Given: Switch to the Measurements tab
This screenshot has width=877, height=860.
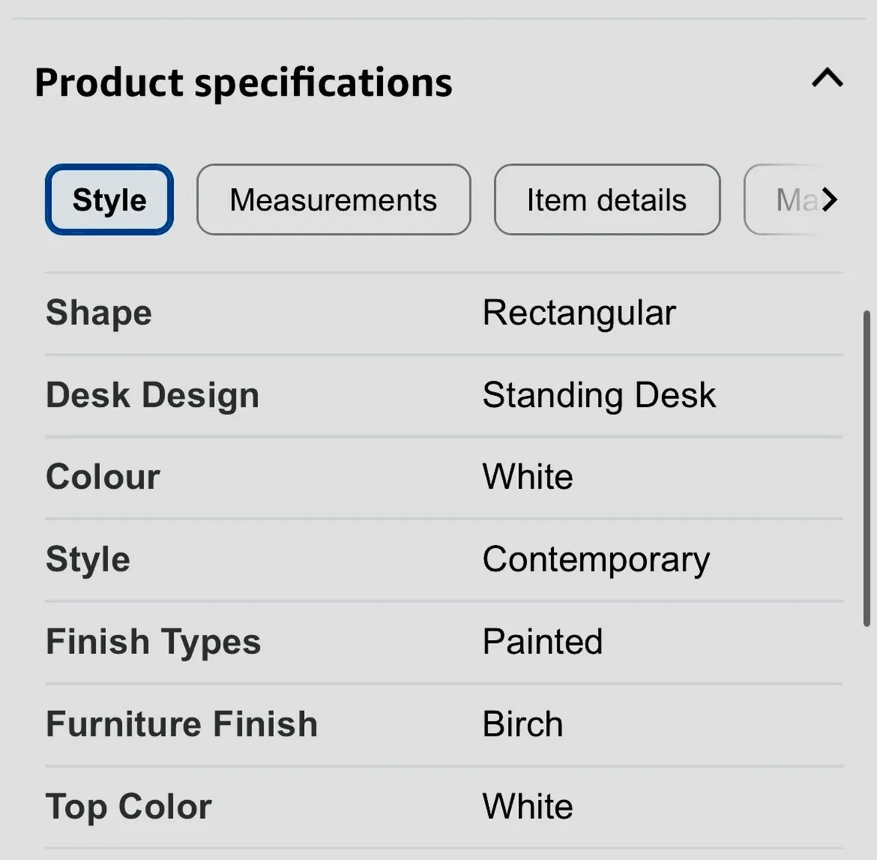Looking at the screenshot, I should [333, 199].
